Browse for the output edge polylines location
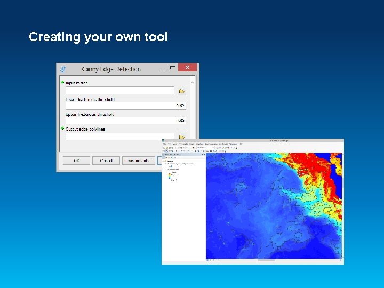This screenshot has width=384, height=288. 182,137
